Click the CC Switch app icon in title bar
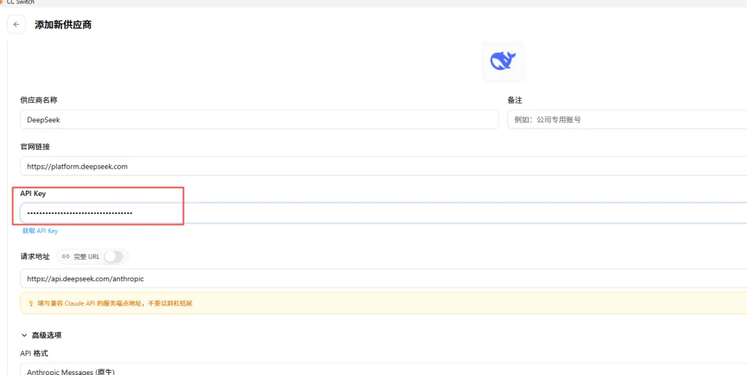Viewport: 747px width, 375px height. point(2,2)
